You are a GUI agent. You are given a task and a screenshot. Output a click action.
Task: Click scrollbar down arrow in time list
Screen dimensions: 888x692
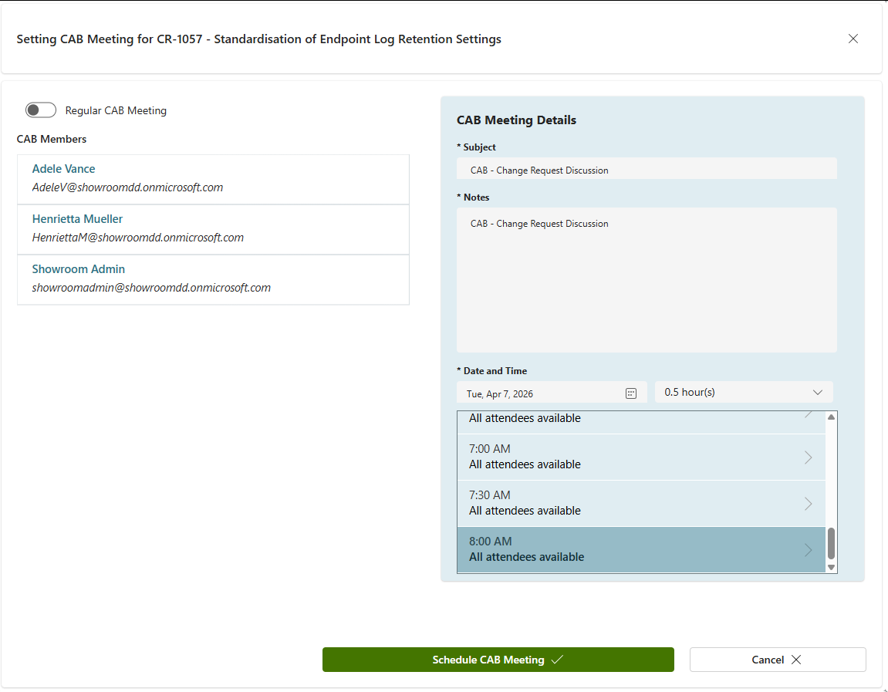click(831, 567)
